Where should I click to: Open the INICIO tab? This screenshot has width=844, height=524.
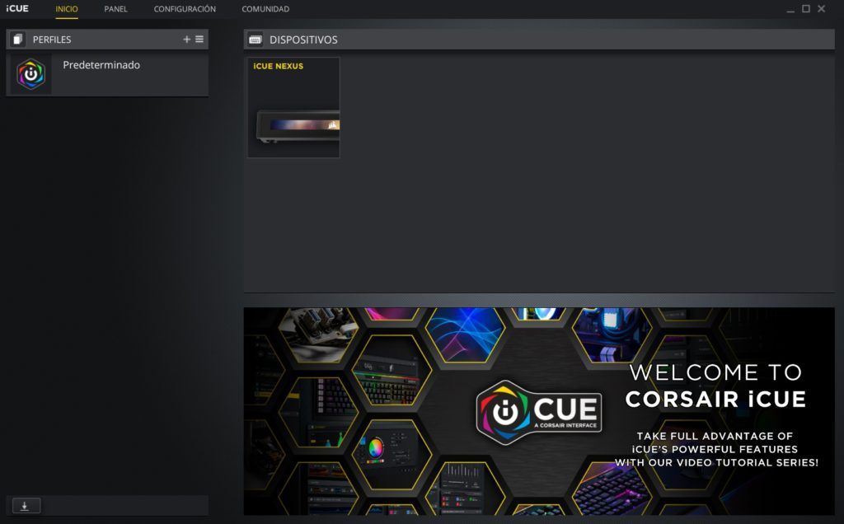[67, 9]
